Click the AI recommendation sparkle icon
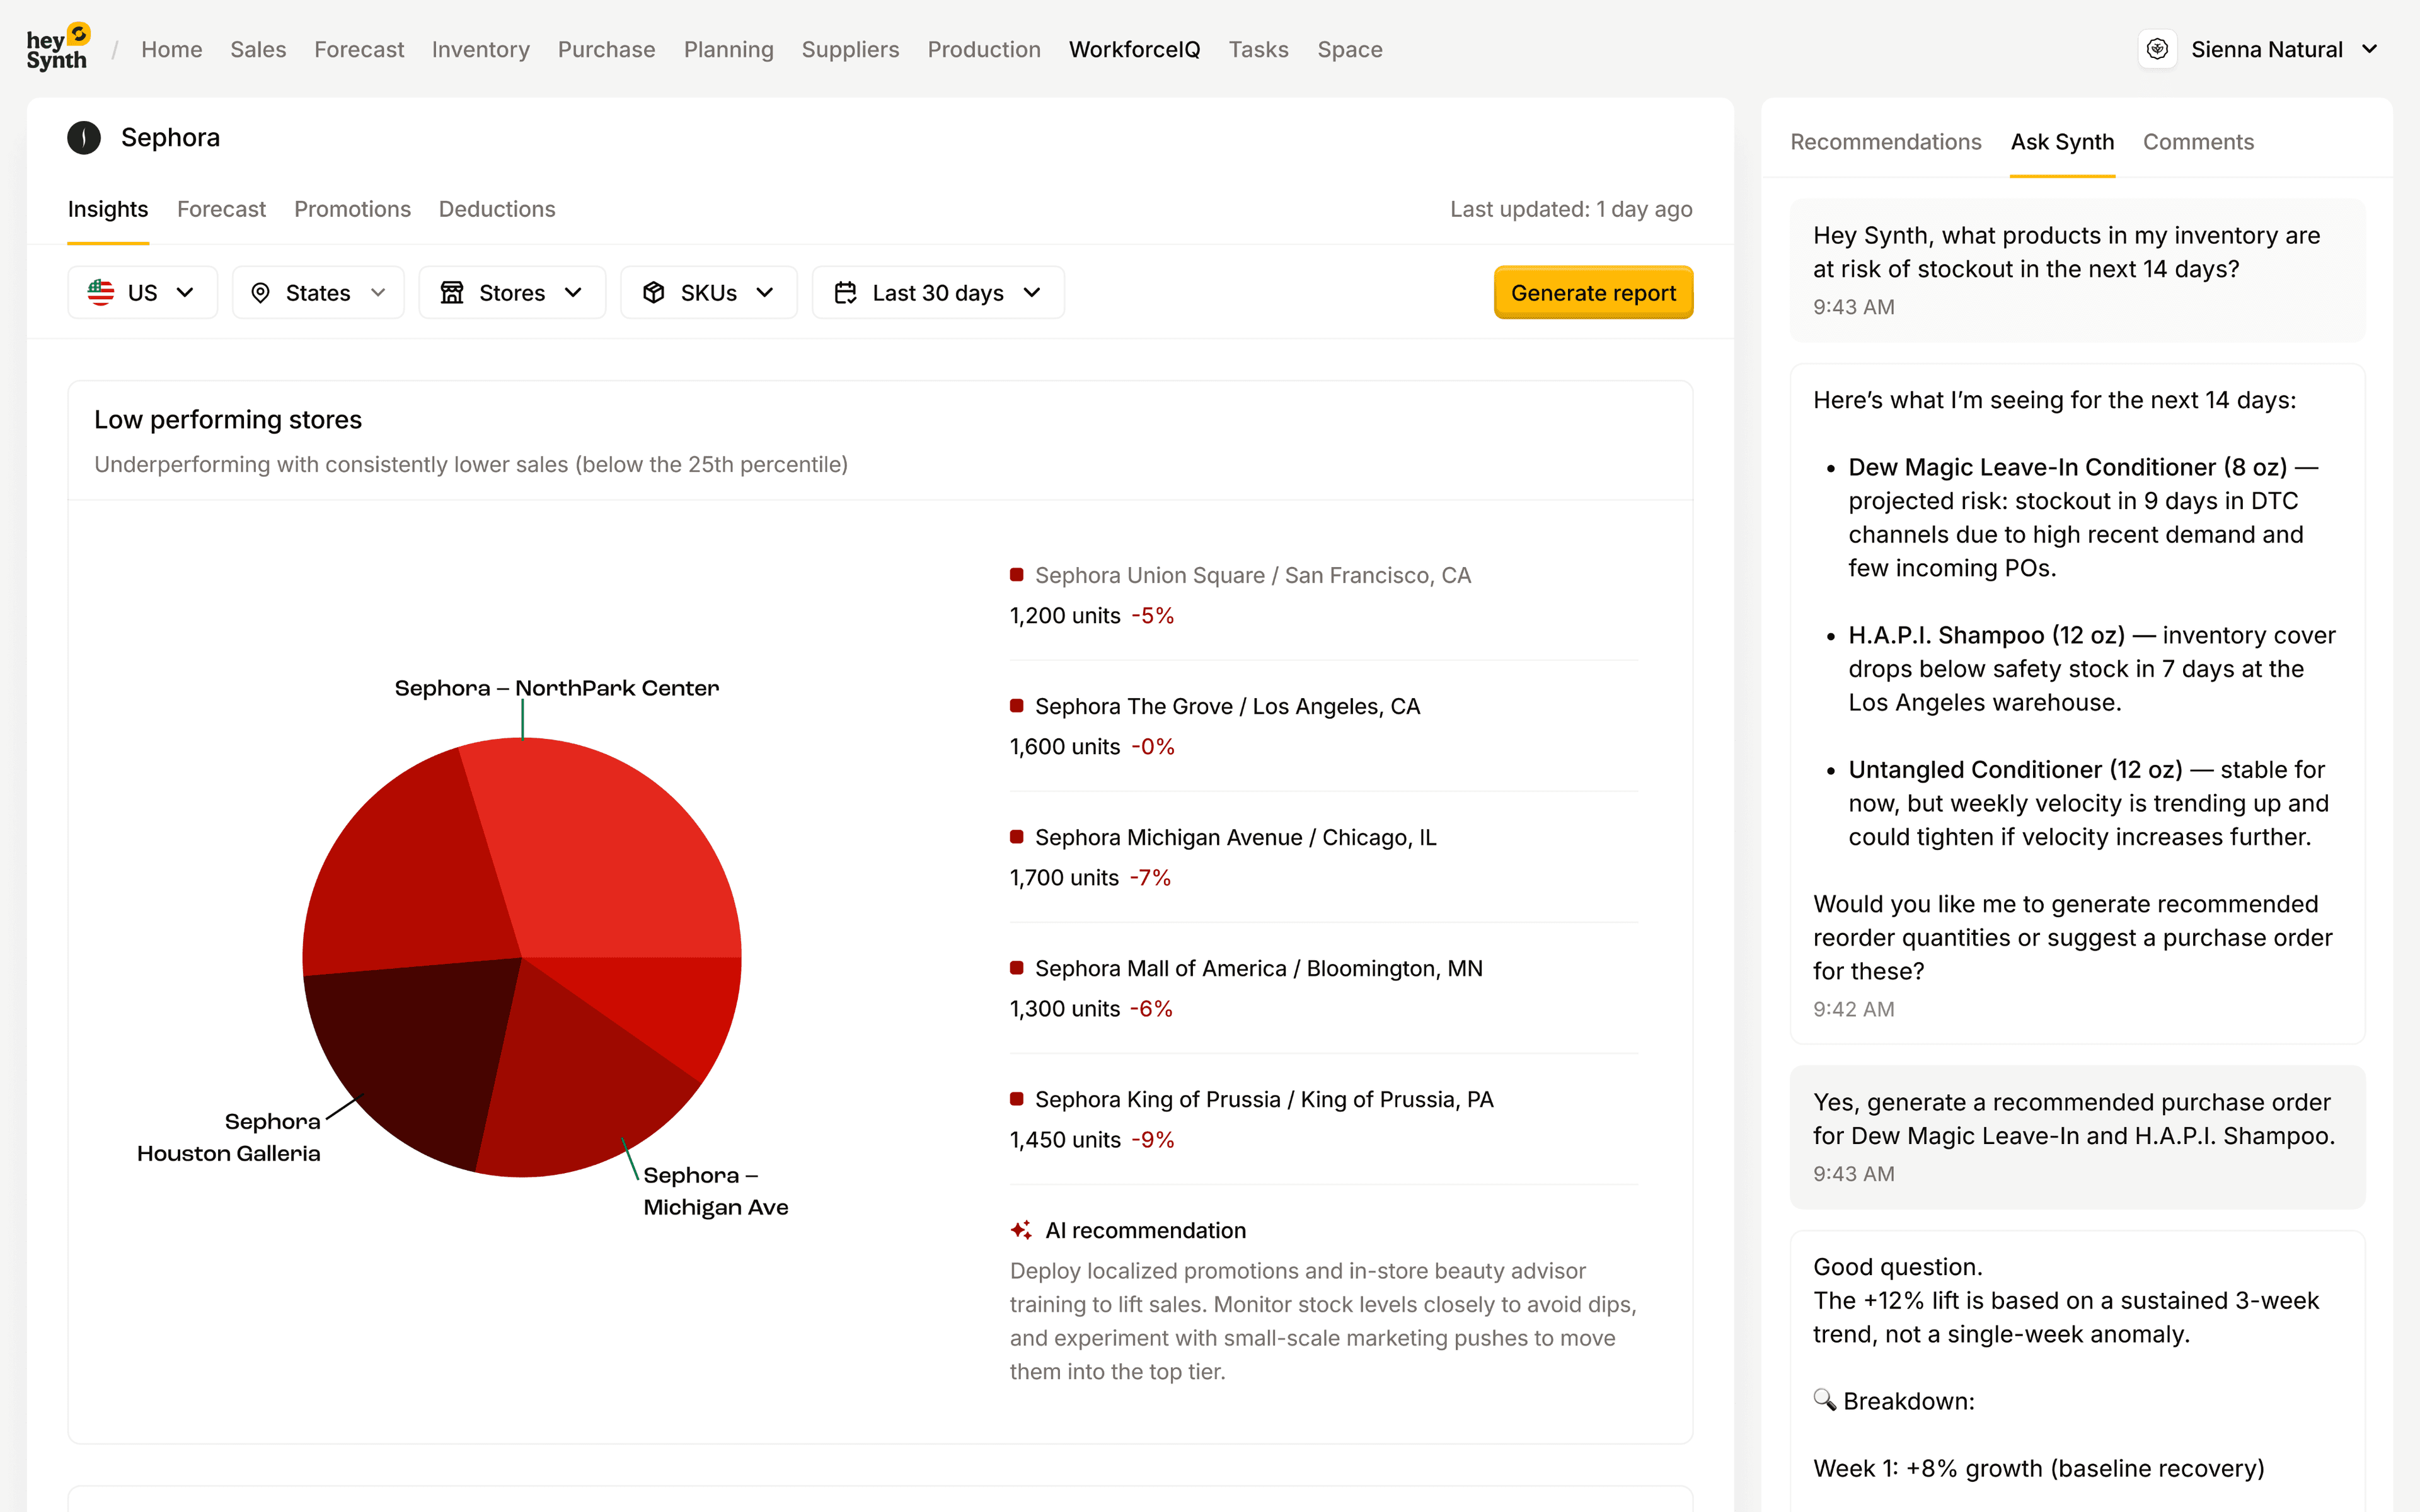The height and width of the screenshot is (1512, 2420). pos(1020,1230)
